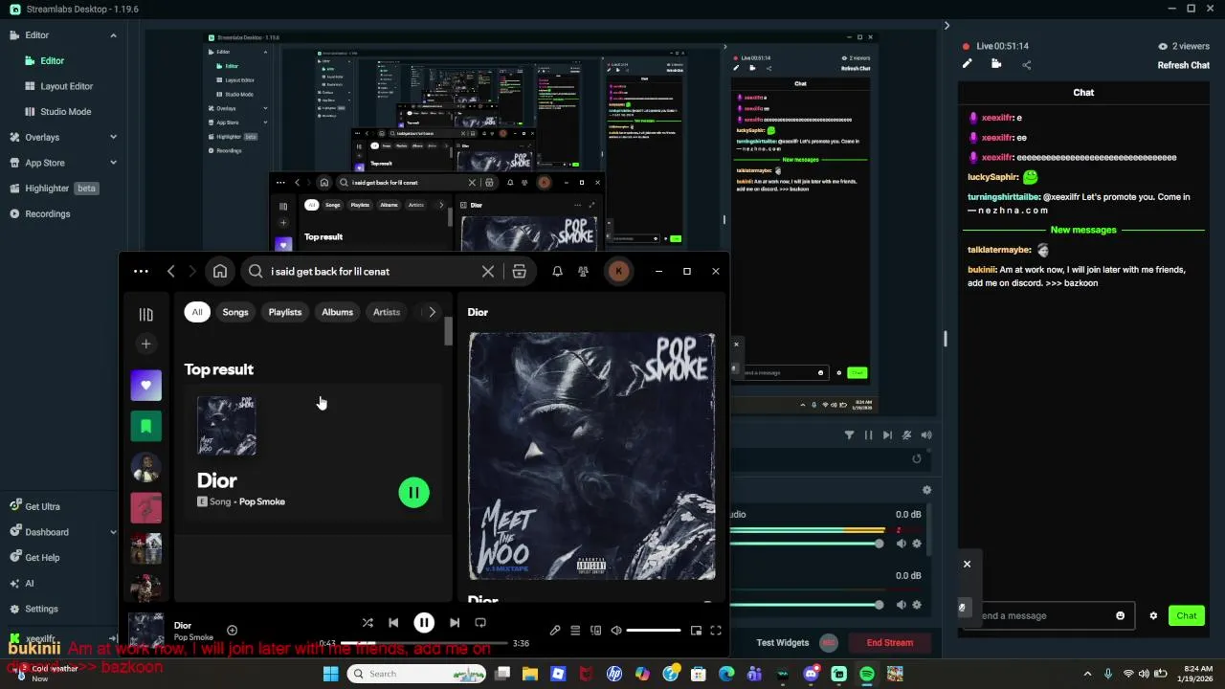
Task: Open Spotify connect to device icon
Action: 596,631
